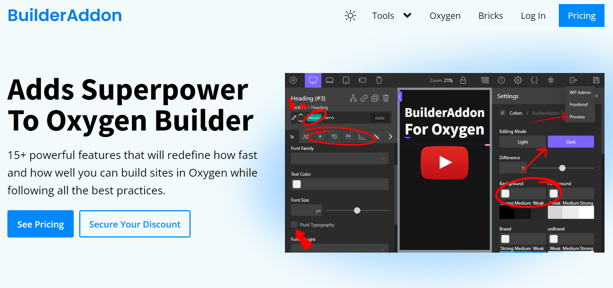This screenshot has width=613, height=288.
Task: Open the settings gear icon in builder
Action: click(518, 80)
